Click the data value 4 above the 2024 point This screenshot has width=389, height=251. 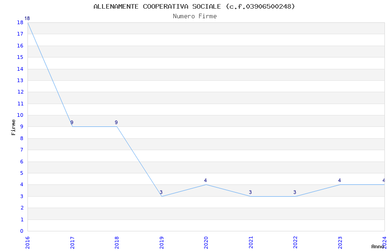click(x=384, y=181)
